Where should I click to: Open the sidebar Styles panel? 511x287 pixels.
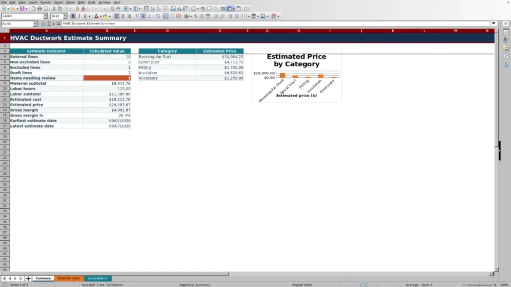(506, 40)
